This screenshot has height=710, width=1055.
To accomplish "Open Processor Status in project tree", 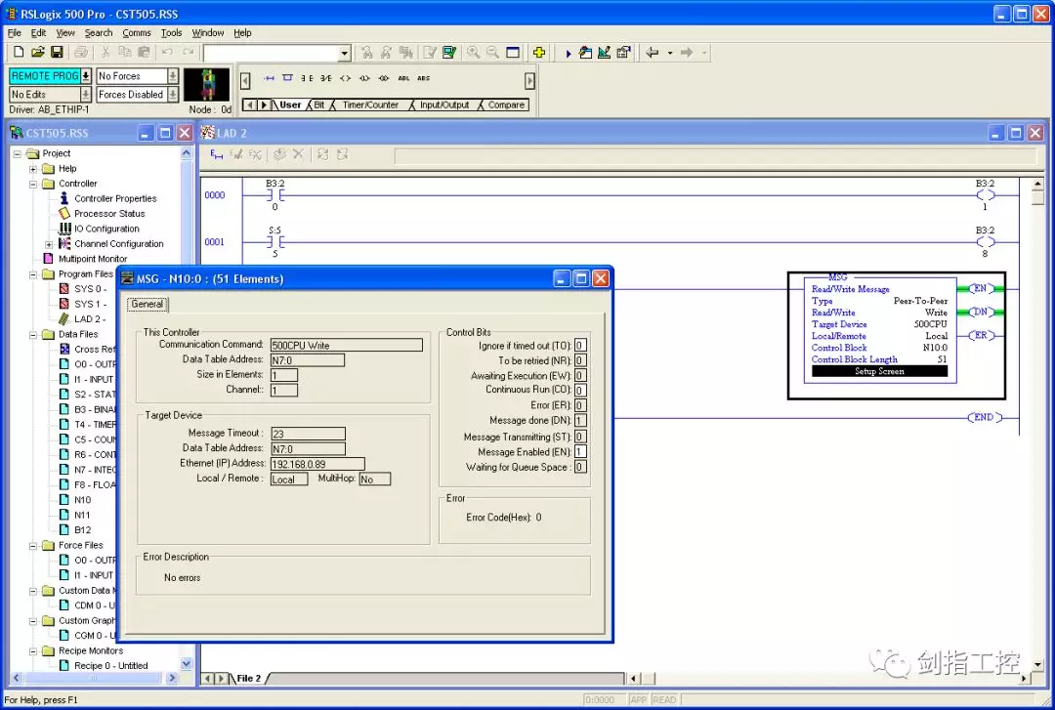I will pos(109,214).
